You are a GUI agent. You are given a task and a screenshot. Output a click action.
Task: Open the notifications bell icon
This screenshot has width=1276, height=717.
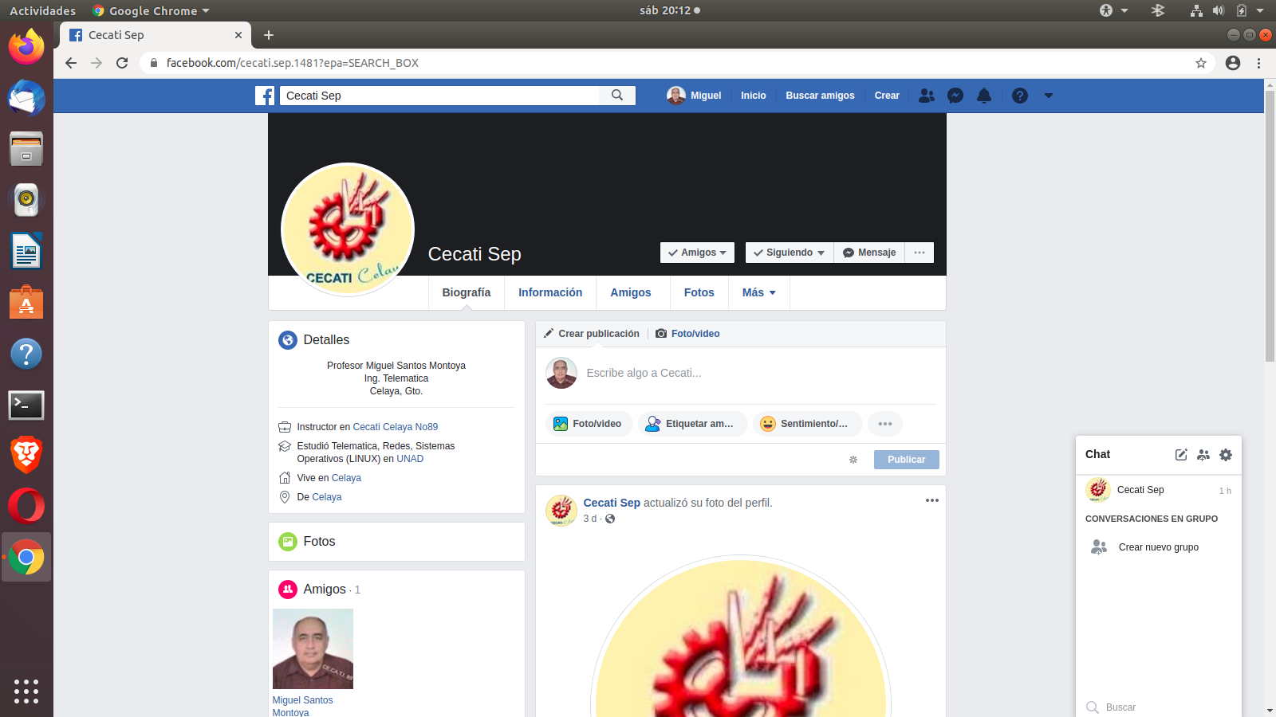click(984, 96)
